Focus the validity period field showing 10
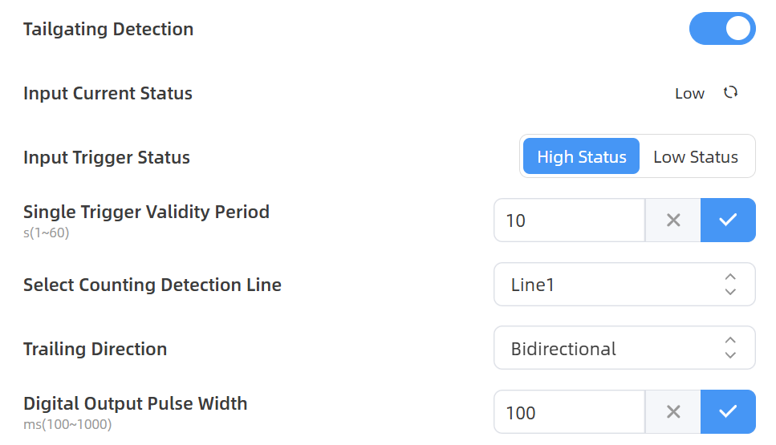Image resolution: width=776 pixels, height=445 pixels. pyautogui.click(x=569, y=220)
